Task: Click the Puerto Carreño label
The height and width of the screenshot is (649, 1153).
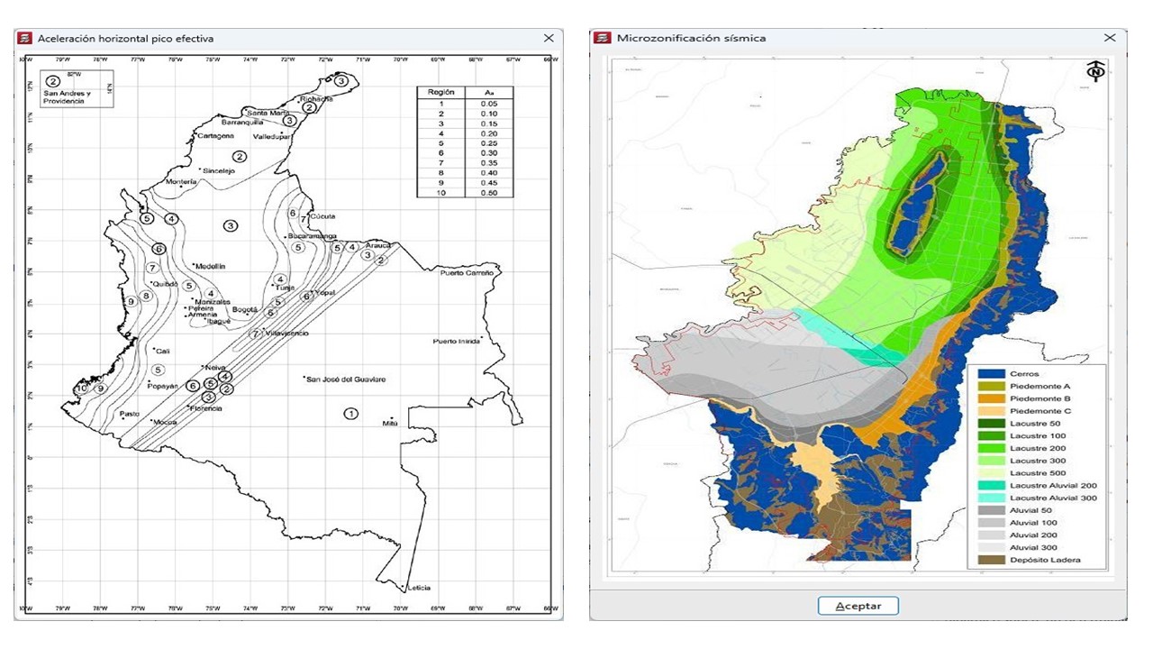Action: 467,272
